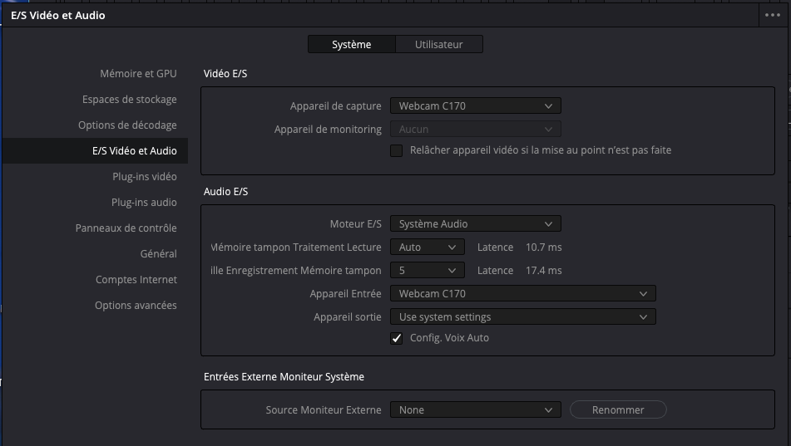
Task: Open Moteur E/S dropdown
Action: tap(475, 224)
